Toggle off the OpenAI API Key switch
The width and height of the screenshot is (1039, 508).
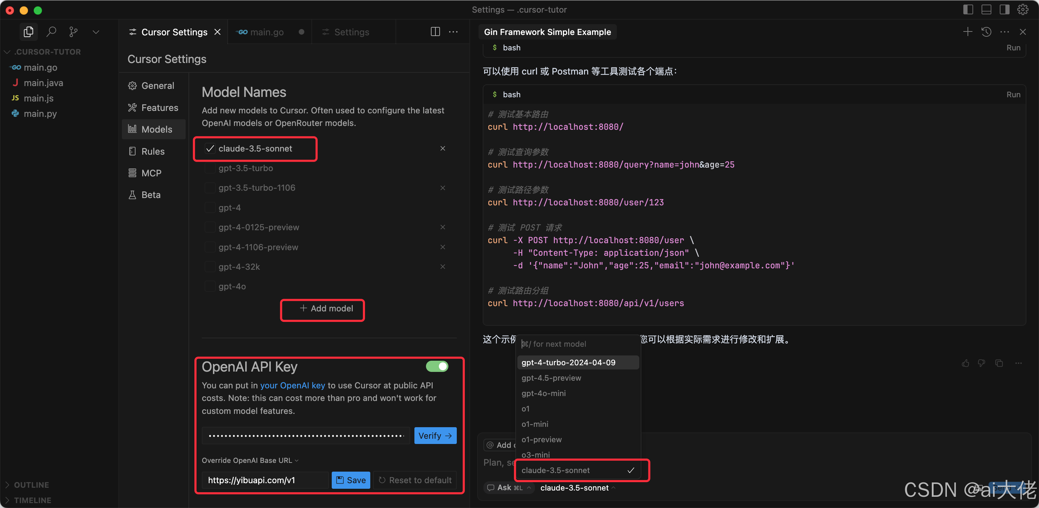(x=437, y=366)
